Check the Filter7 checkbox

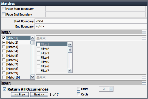tap(38, 70)
